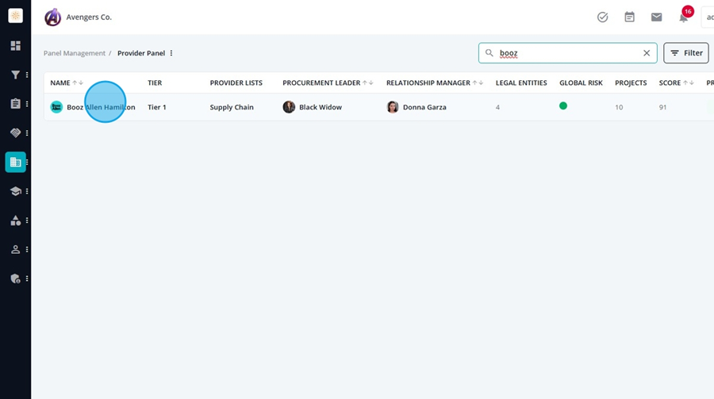Image resolution: width=714 pixels, height=399 pixels.
Task: Clear the booz search with X
Action: (646, 53)
